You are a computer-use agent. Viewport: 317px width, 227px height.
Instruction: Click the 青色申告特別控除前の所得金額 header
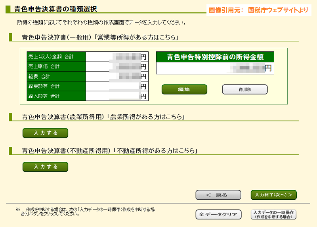215,57
